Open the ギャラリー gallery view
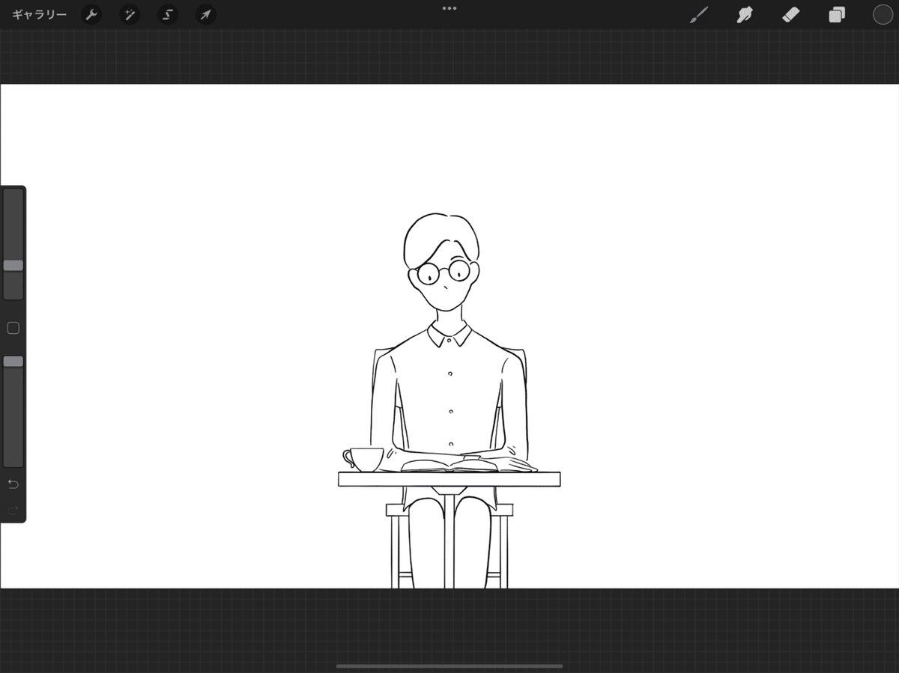This screenshot has height=673, width=899. click(x=39, y=15)
